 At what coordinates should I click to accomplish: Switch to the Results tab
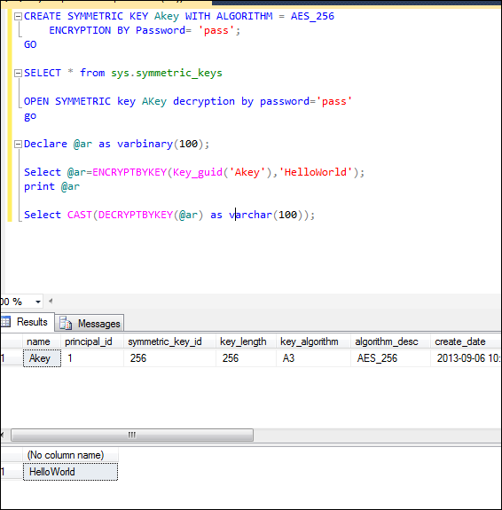pyautogui.click(x=27, y=322)
